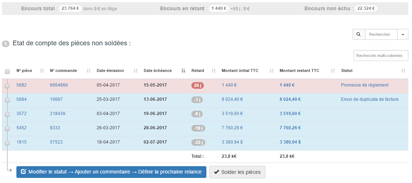
Task: Check the box for pièce 5682
Action: coord(7,86)
